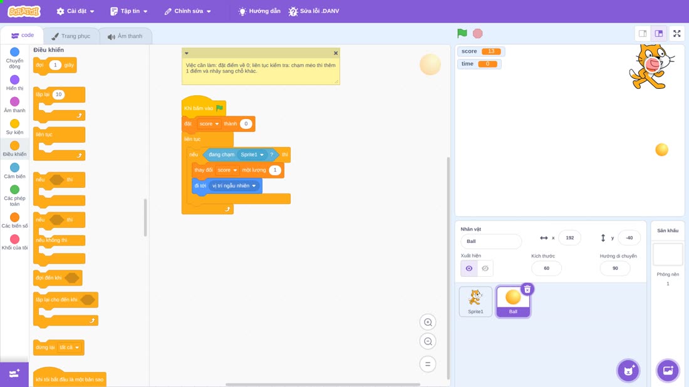
Task: Select the Các phép toán block category
Action: coord(14,195)
